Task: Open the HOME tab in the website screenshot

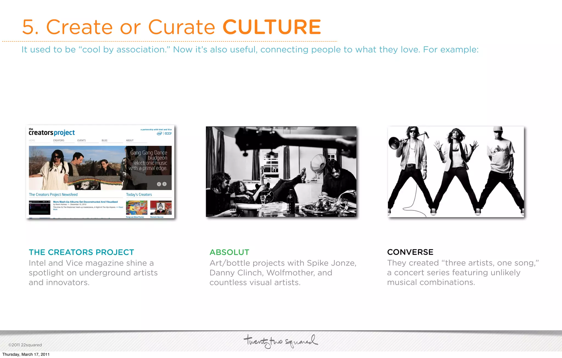Action: [32, 141]
